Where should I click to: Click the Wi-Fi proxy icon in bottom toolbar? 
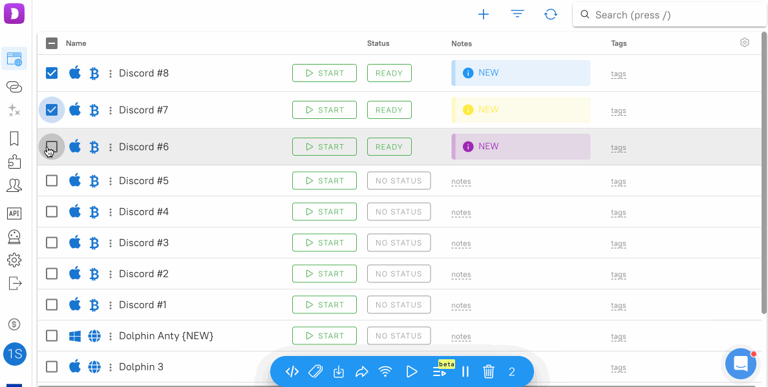pos(385,371)
